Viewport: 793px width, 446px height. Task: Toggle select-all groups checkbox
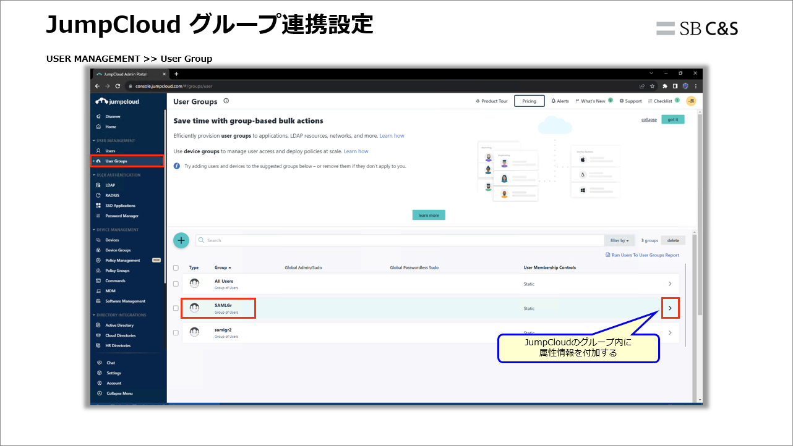176,267
